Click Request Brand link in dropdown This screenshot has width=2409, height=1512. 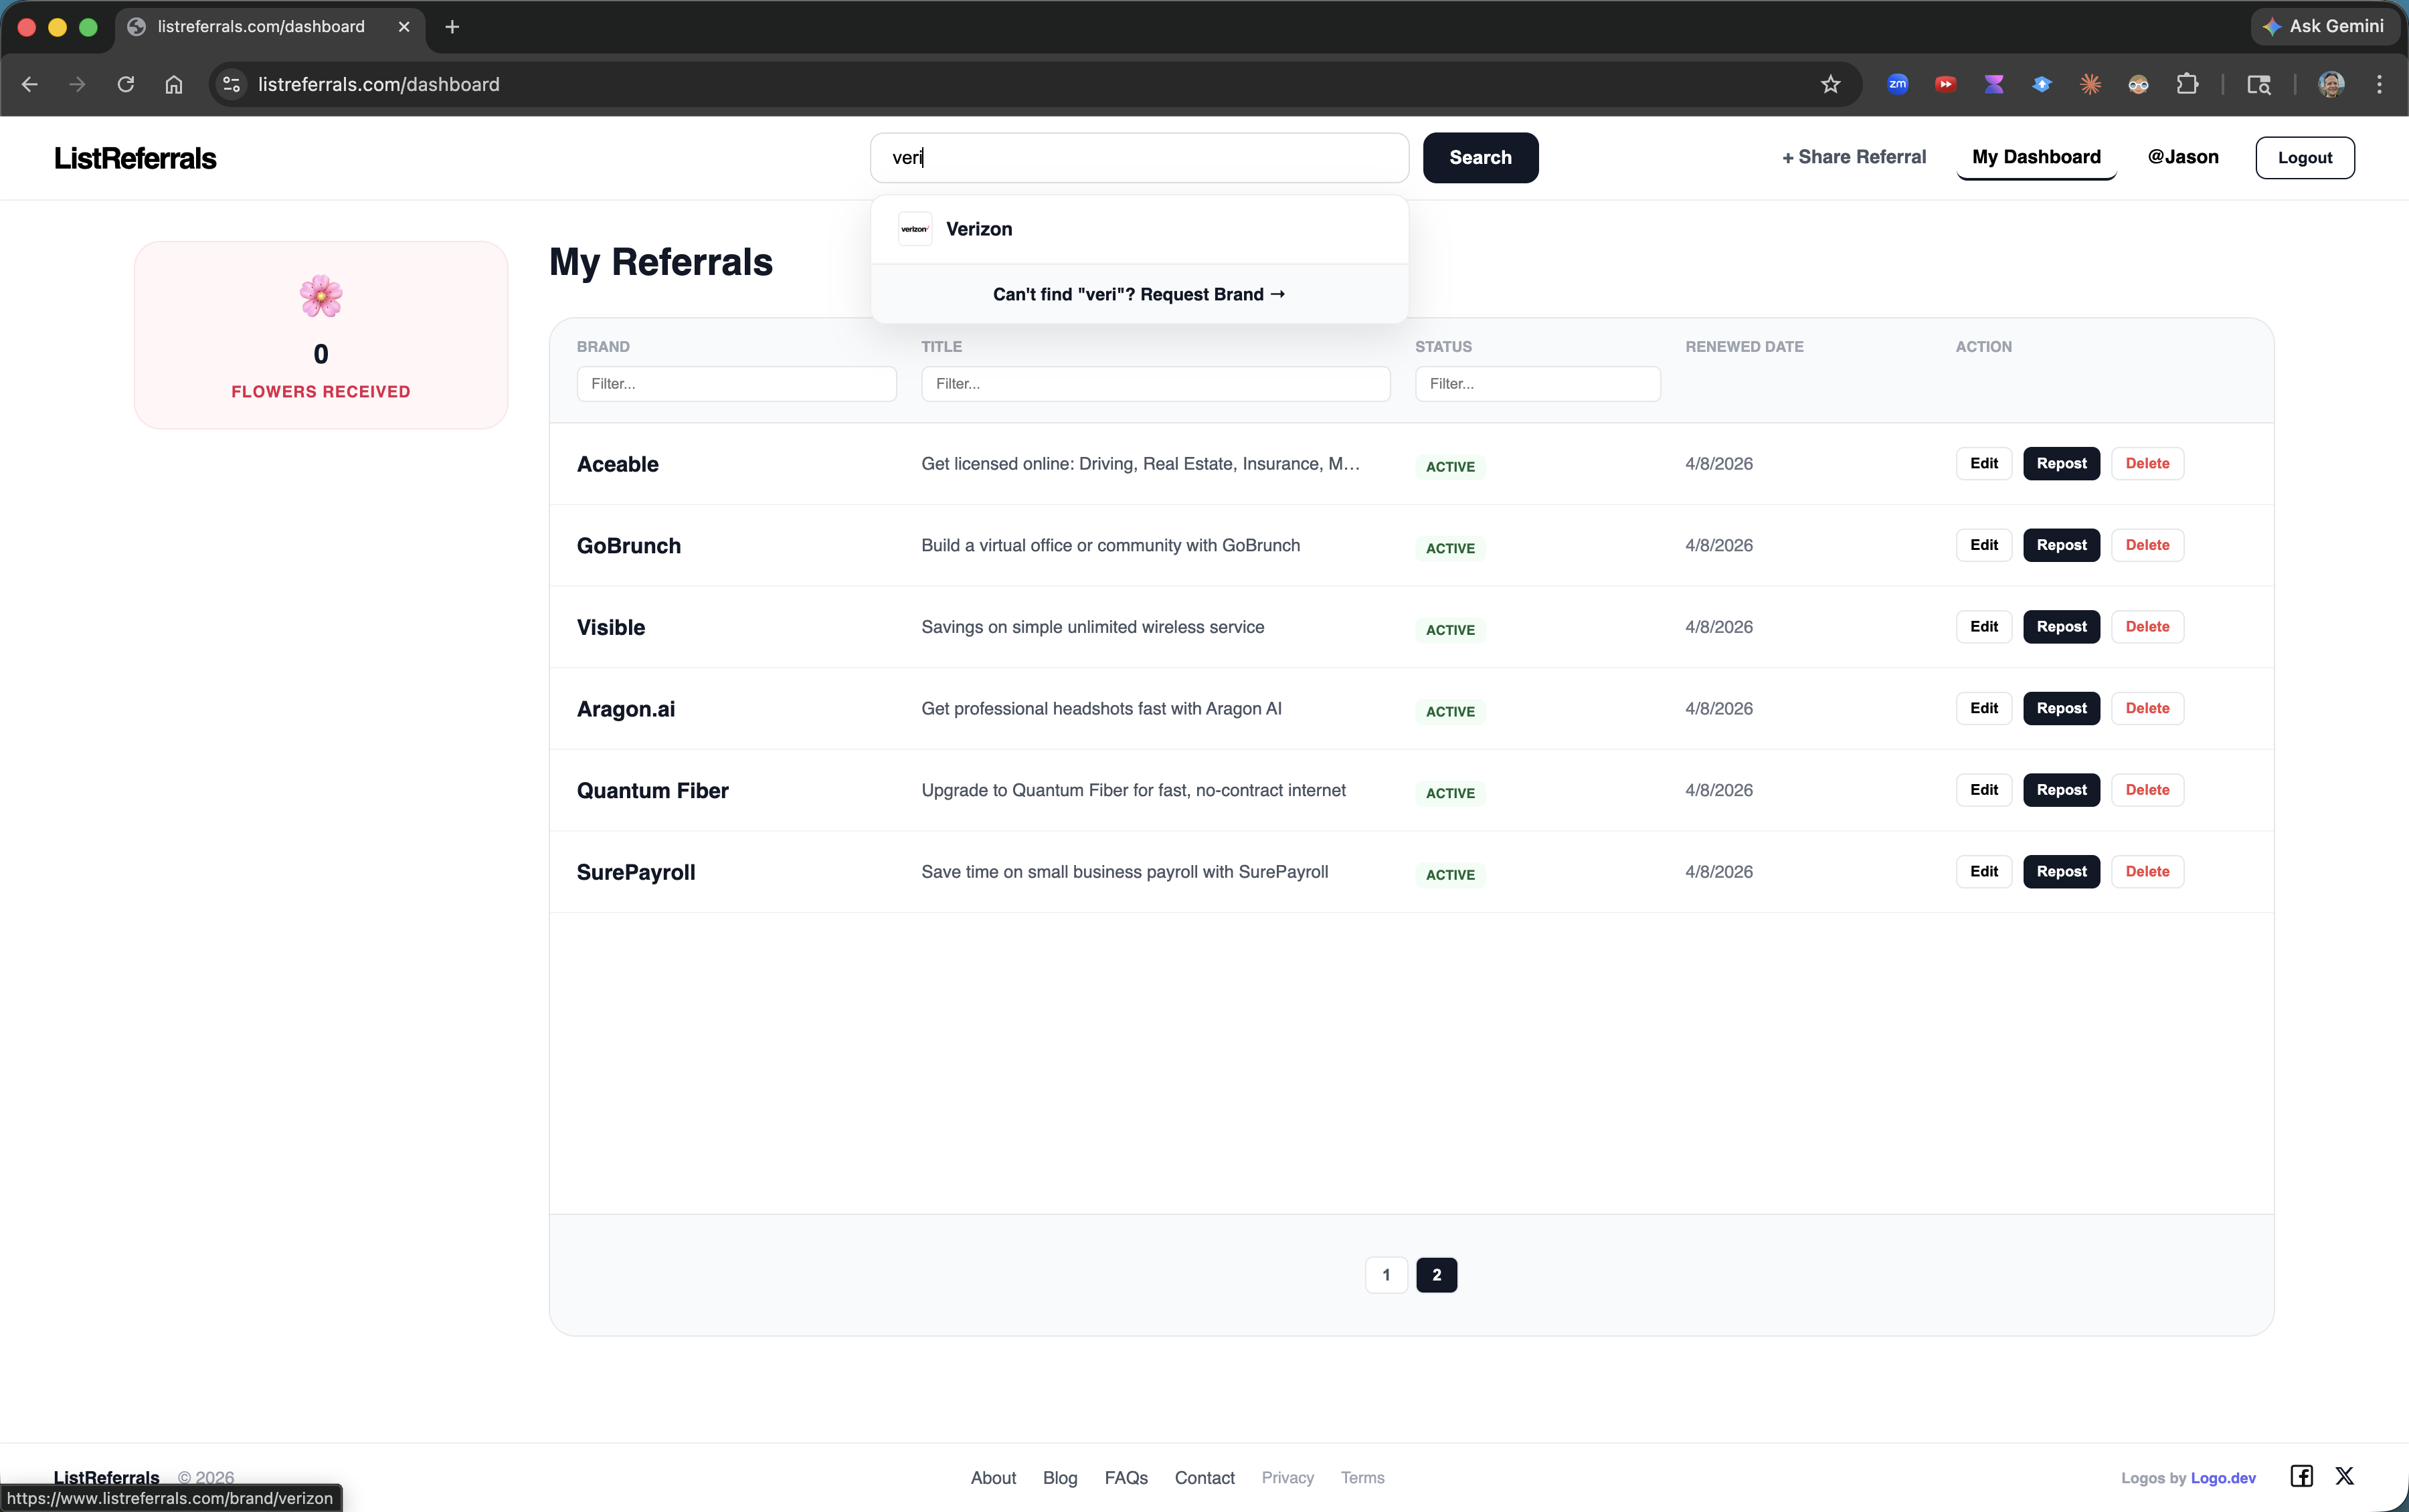[x=1138, y=294]
